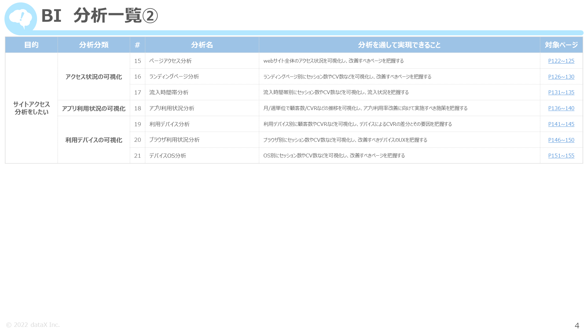Select row number 19 cell
Viewport: 588px width, 331px height.
[x=137, y=124]
